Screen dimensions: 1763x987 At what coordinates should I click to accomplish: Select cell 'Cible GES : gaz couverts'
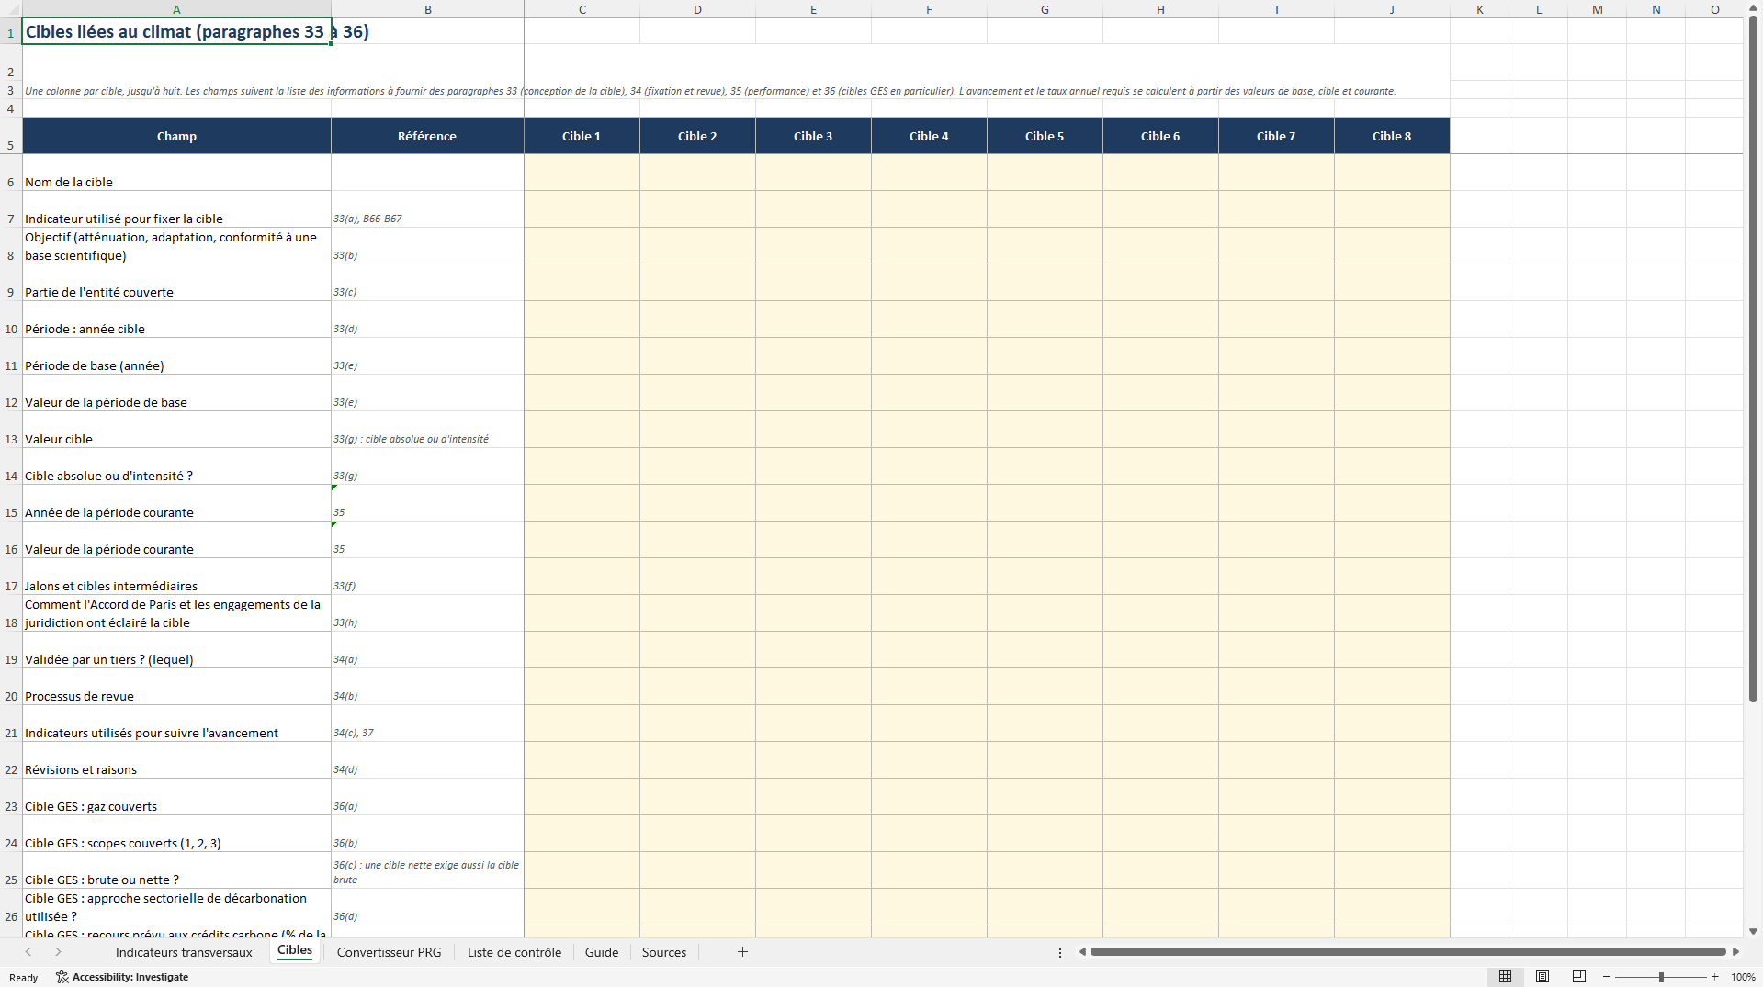176,797
